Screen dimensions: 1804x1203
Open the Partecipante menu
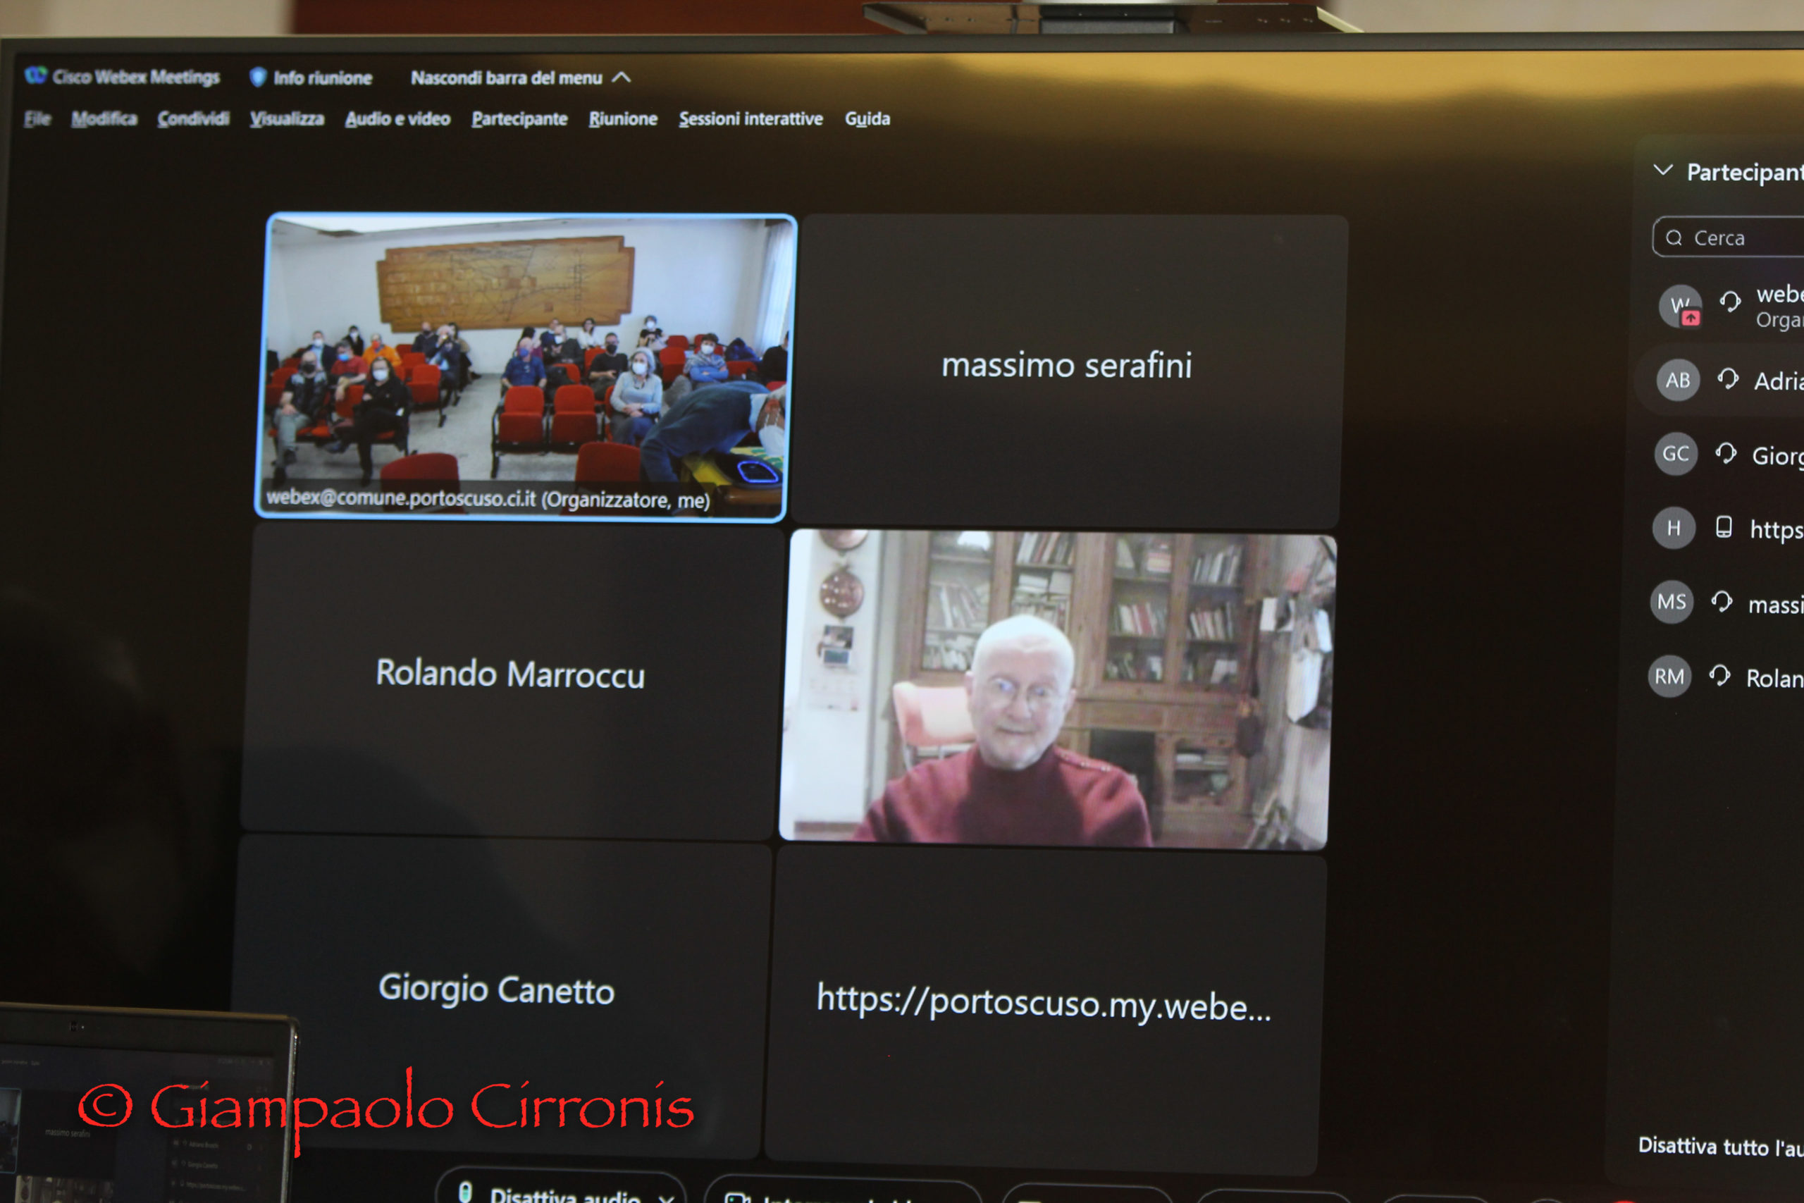(x=519, y=119)
